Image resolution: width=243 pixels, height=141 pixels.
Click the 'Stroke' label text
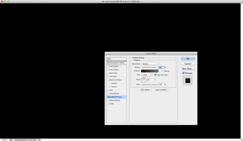click(111, 104)
